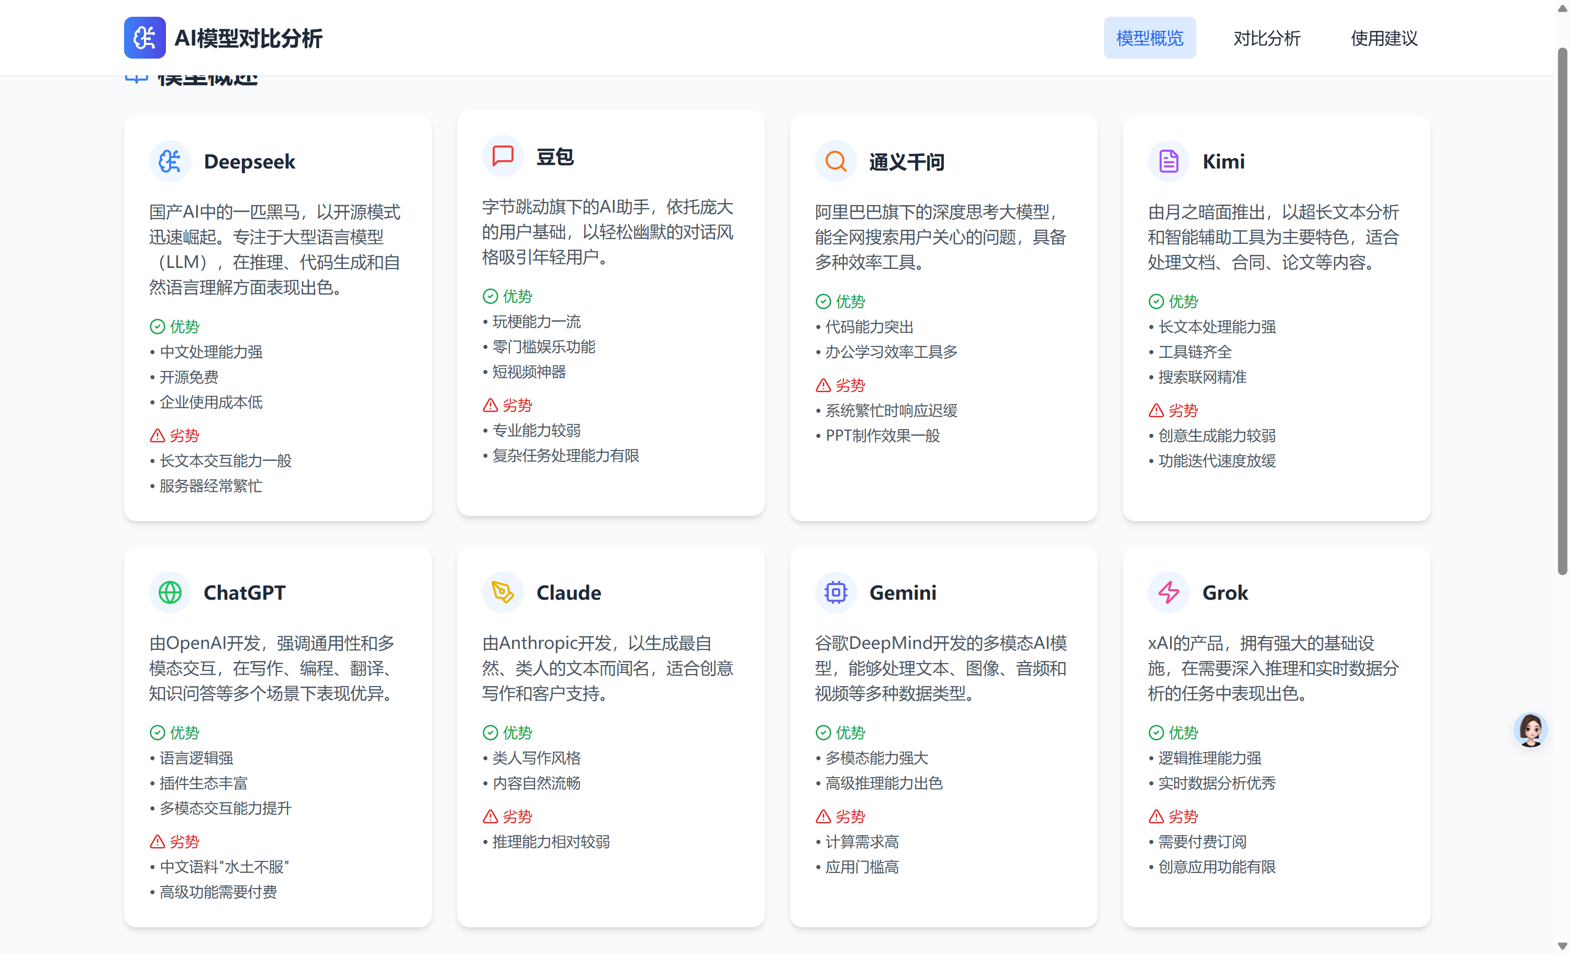The width and height of the screenshot is (1570, 954).
Task: Click the Claude card heading
Action: pyautogui.click(x=569, y=592)
